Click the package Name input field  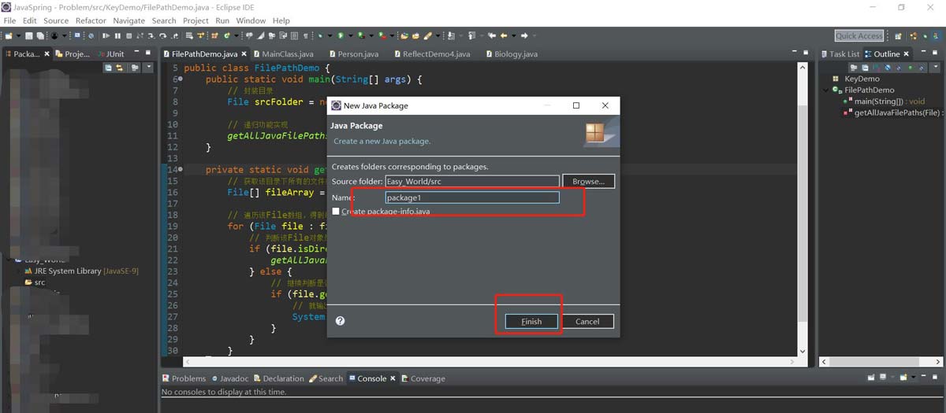tap(471, 197)
